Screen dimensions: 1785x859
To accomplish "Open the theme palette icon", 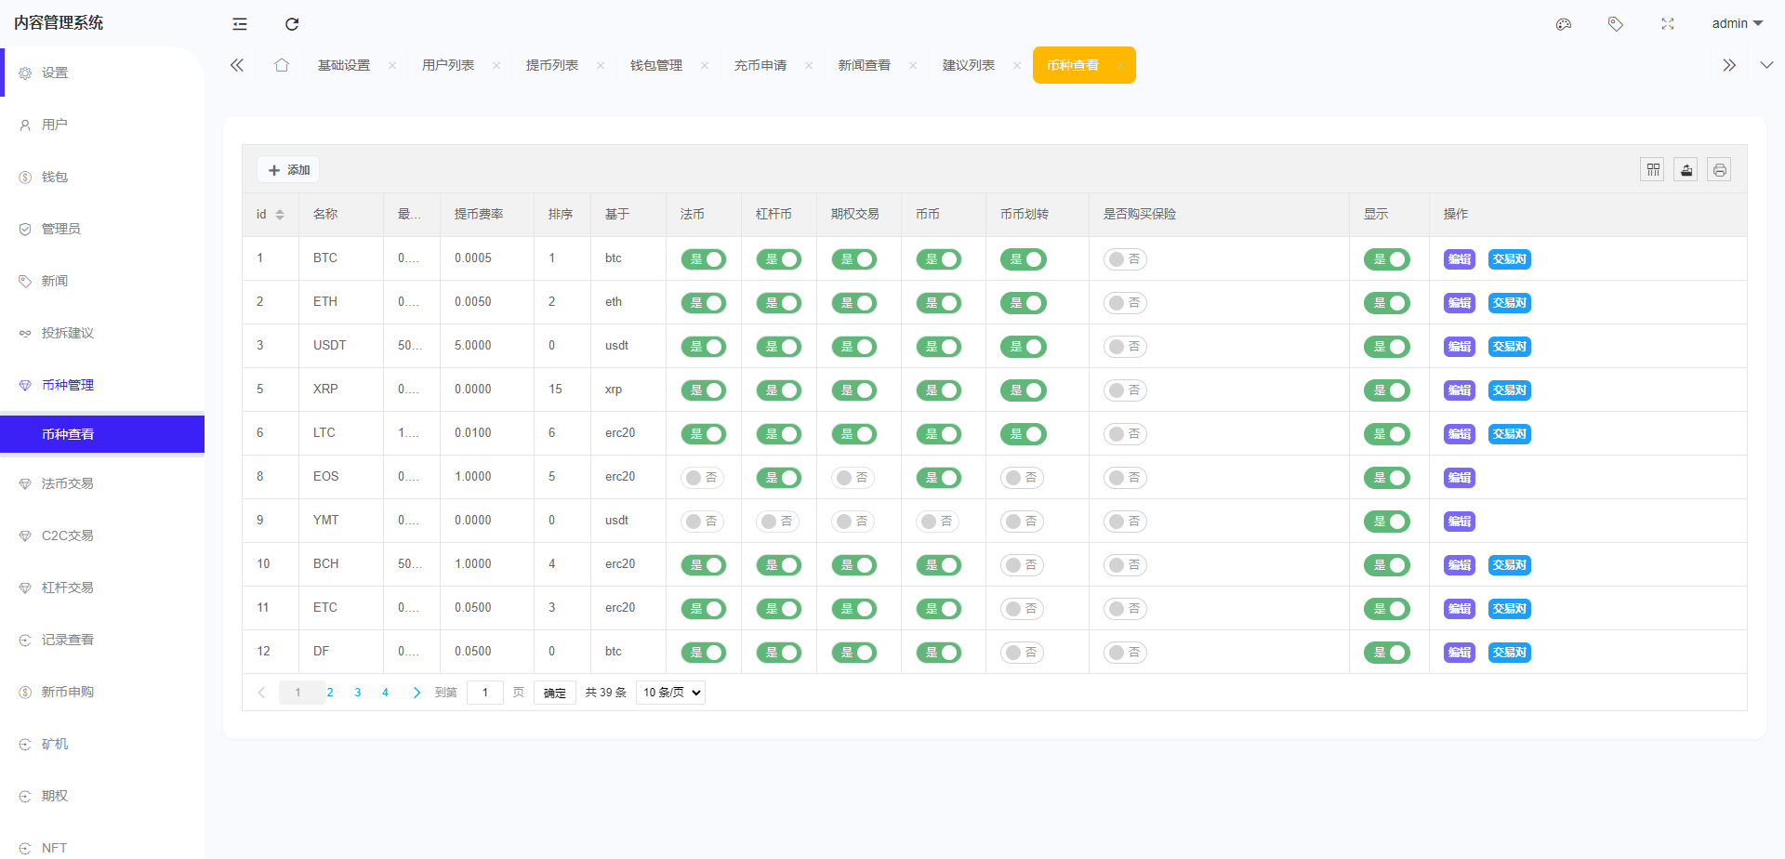I will (1564, 24).
